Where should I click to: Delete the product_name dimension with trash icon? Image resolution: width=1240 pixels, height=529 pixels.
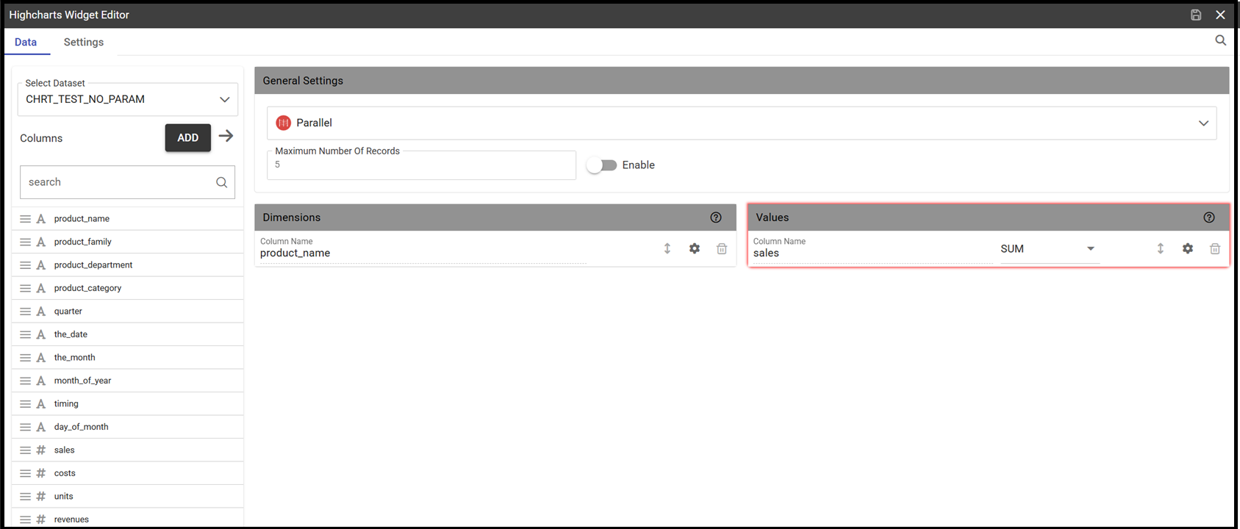[x=722, y=249]
